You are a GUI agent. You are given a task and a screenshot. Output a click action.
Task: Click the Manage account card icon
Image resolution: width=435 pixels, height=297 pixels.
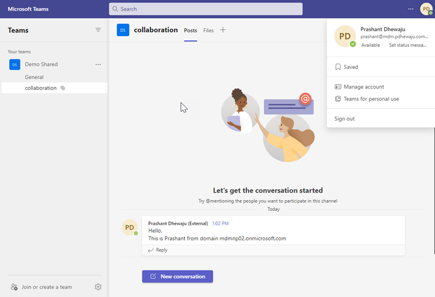[337, 87]
